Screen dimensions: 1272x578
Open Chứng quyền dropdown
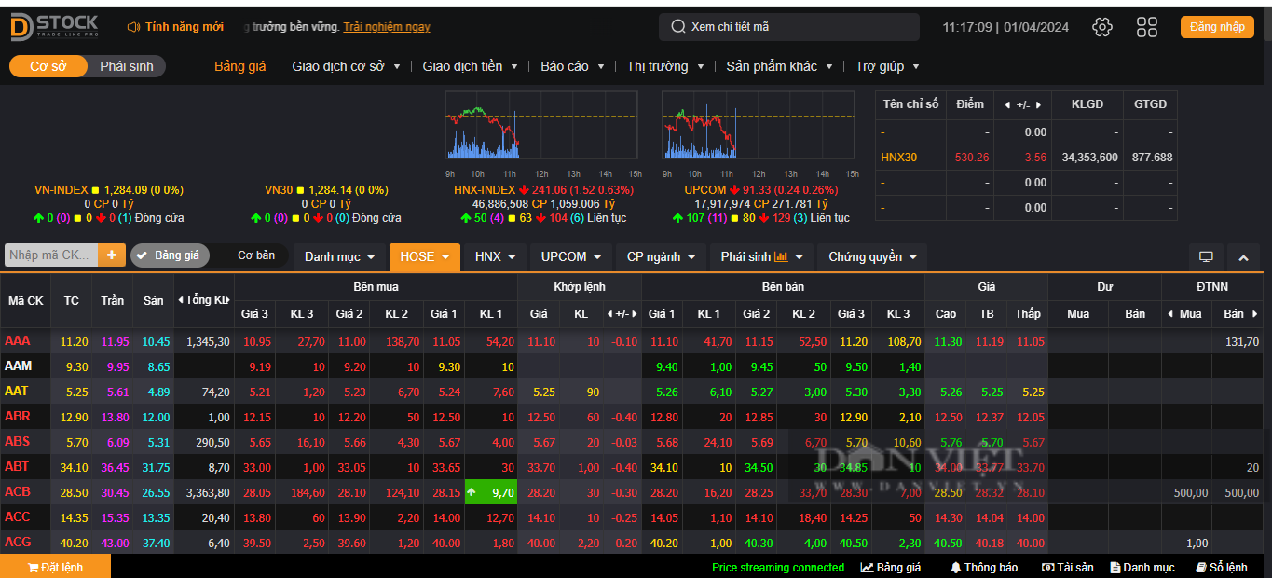point(872,256)
